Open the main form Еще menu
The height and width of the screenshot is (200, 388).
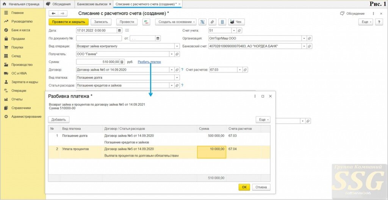click(366, 22)
